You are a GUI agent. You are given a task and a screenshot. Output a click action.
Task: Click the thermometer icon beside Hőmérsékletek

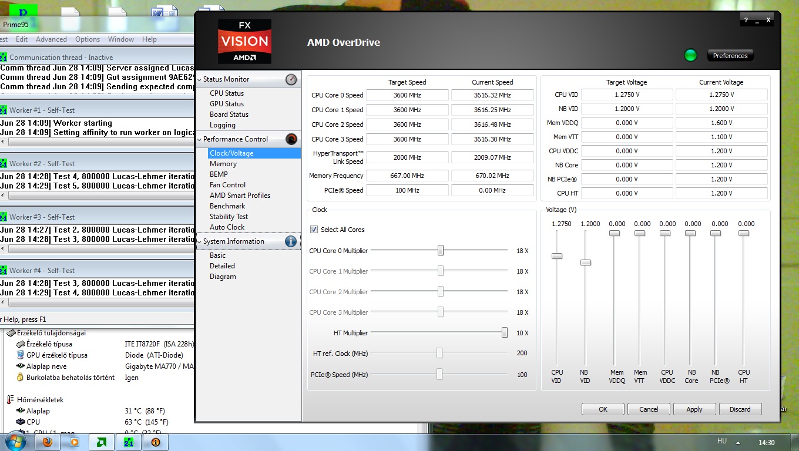(10, 400)
